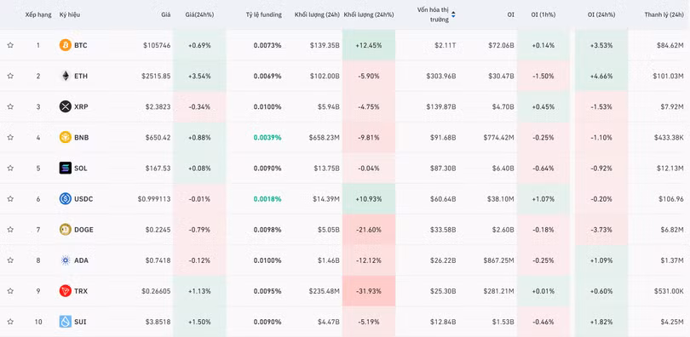Click ETH liquidation $101.03M

point(669,76)
